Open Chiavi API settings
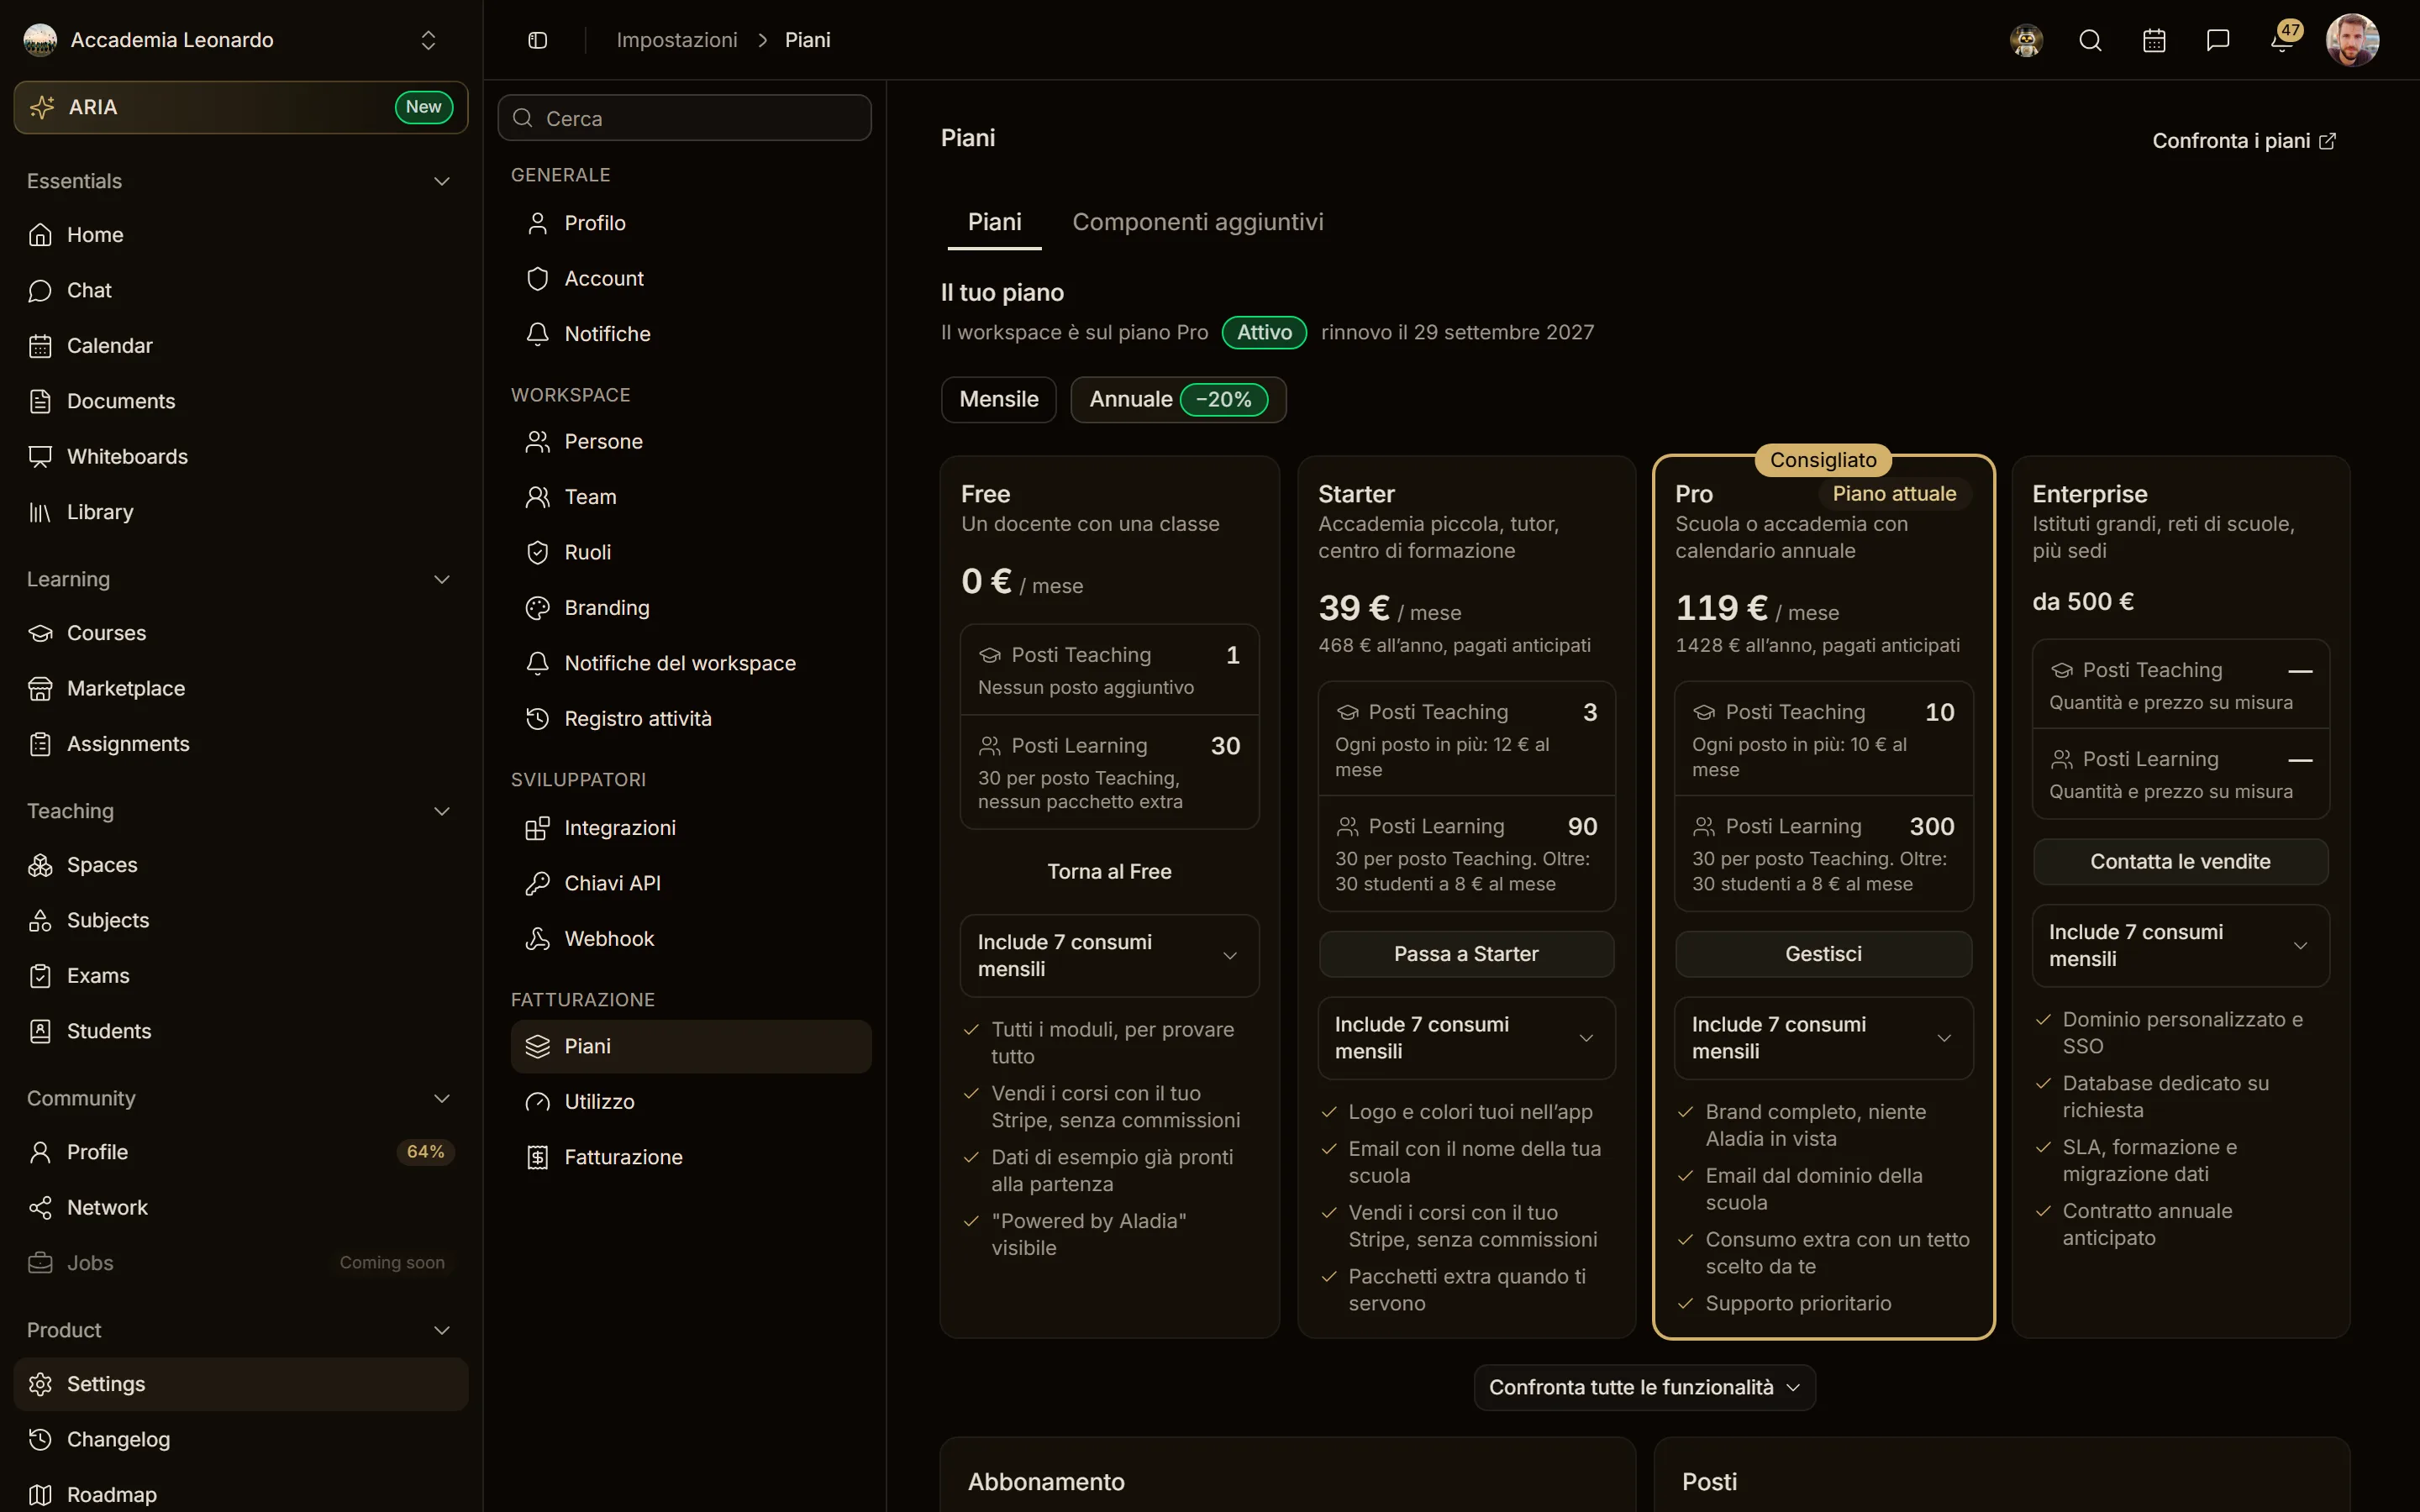The width and height of the screenshot is (2420, 1512). [x=691, y=883]
